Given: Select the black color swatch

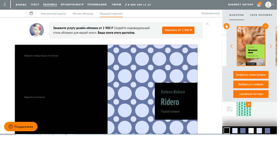Looking at the screenshot, I should point(227,130).
